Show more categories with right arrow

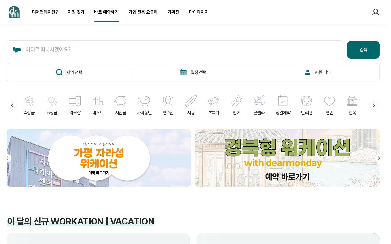coord(374,105)
